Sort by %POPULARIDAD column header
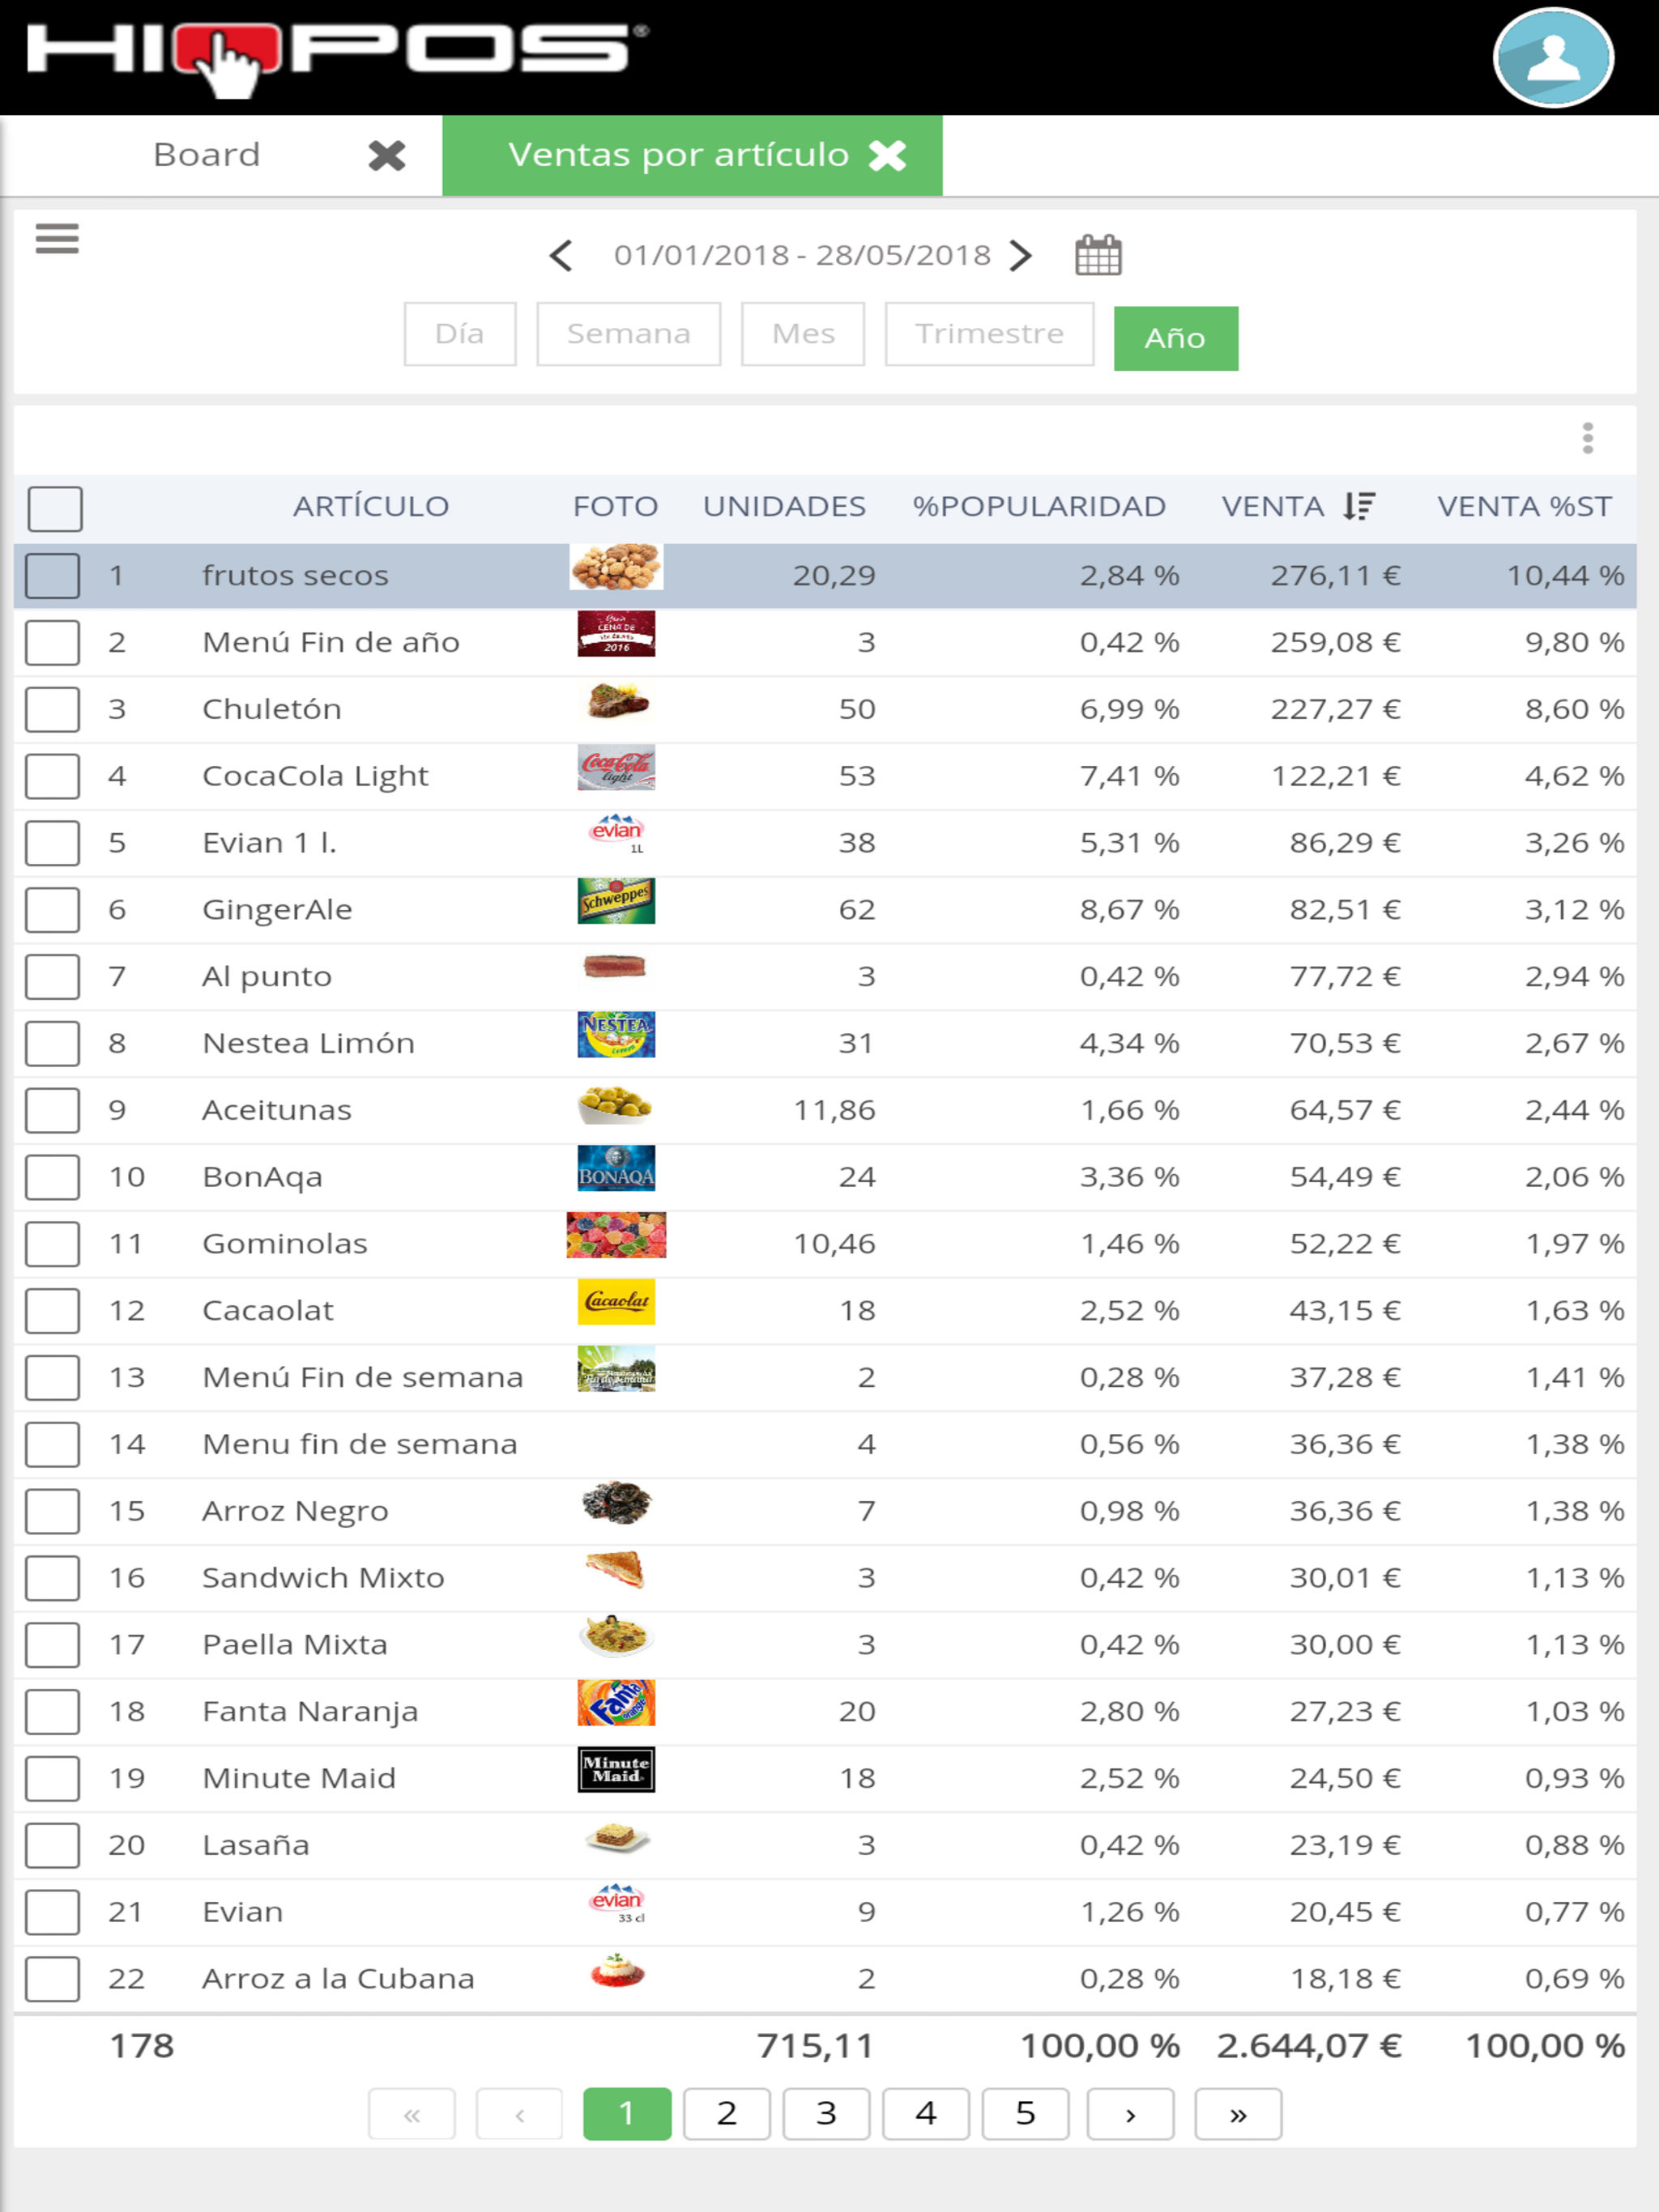 (x=1038, y=506)
